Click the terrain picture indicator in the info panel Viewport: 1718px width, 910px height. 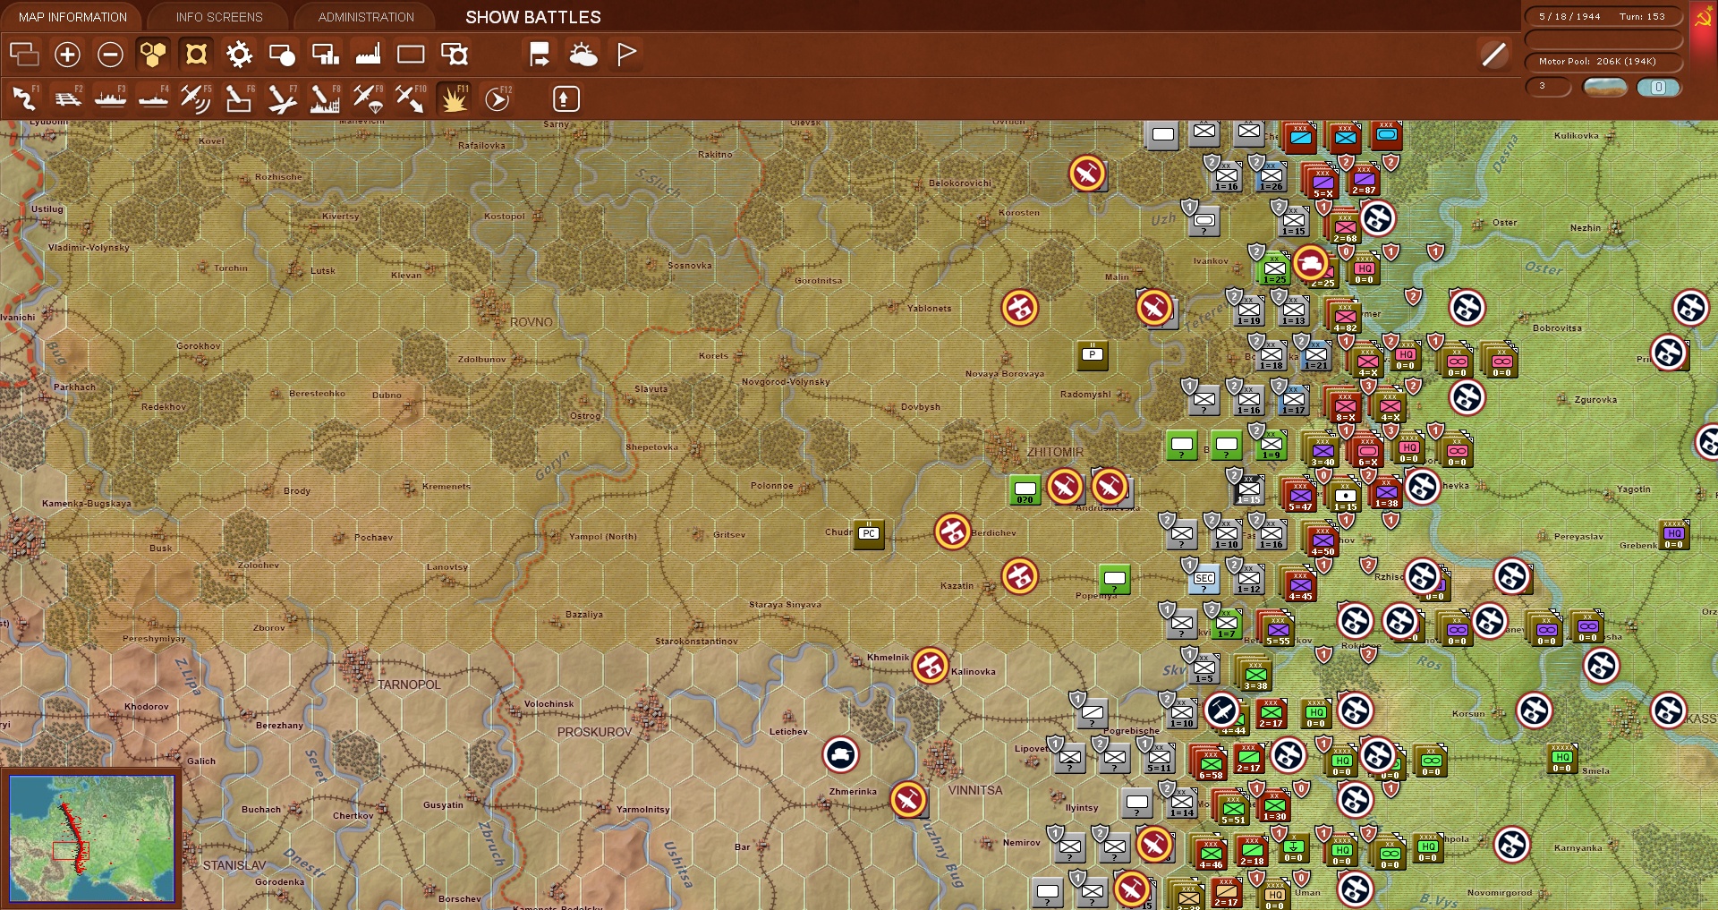click(x=1604, y=87)
